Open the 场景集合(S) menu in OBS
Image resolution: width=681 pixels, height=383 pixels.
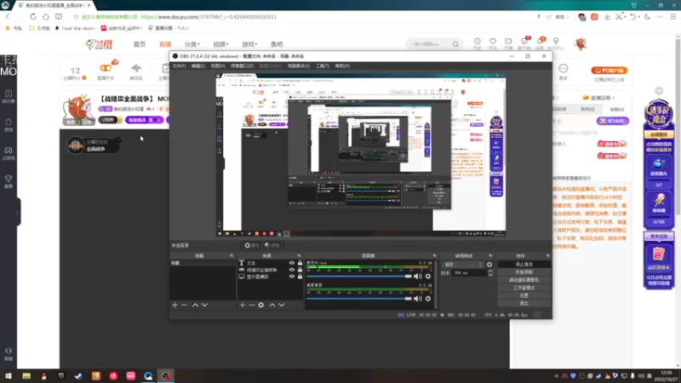pos(299,66)
